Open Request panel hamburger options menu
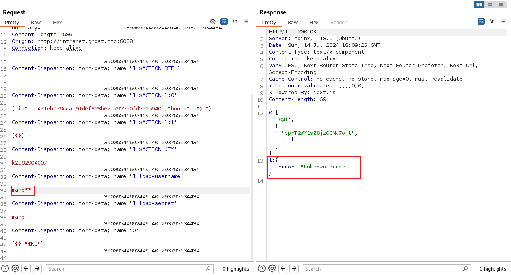The height and width of the screenshot is (275, 511). [246, 21]
